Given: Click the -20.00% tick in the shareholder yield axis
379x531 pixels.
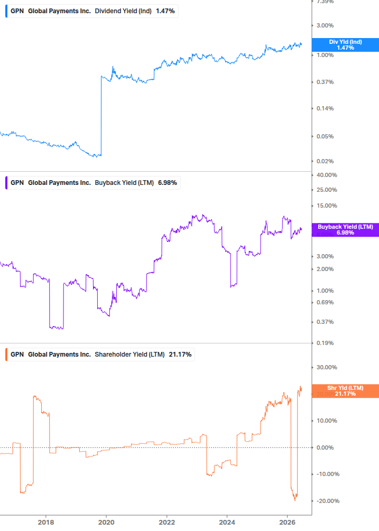Looking at the screenshot, I should [328, 501].
